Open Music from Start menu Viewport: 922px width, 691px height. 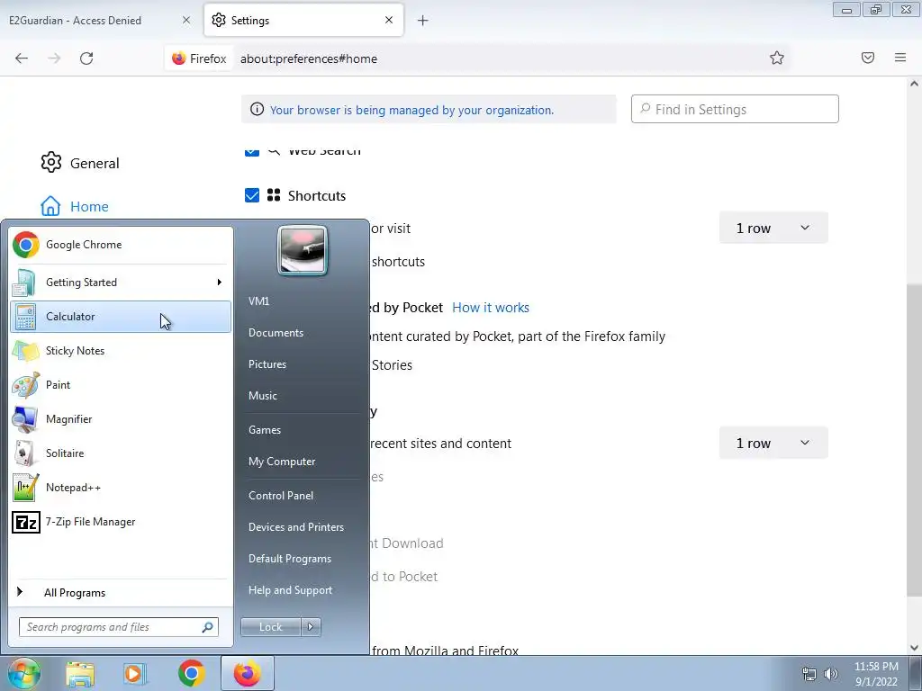263,396
